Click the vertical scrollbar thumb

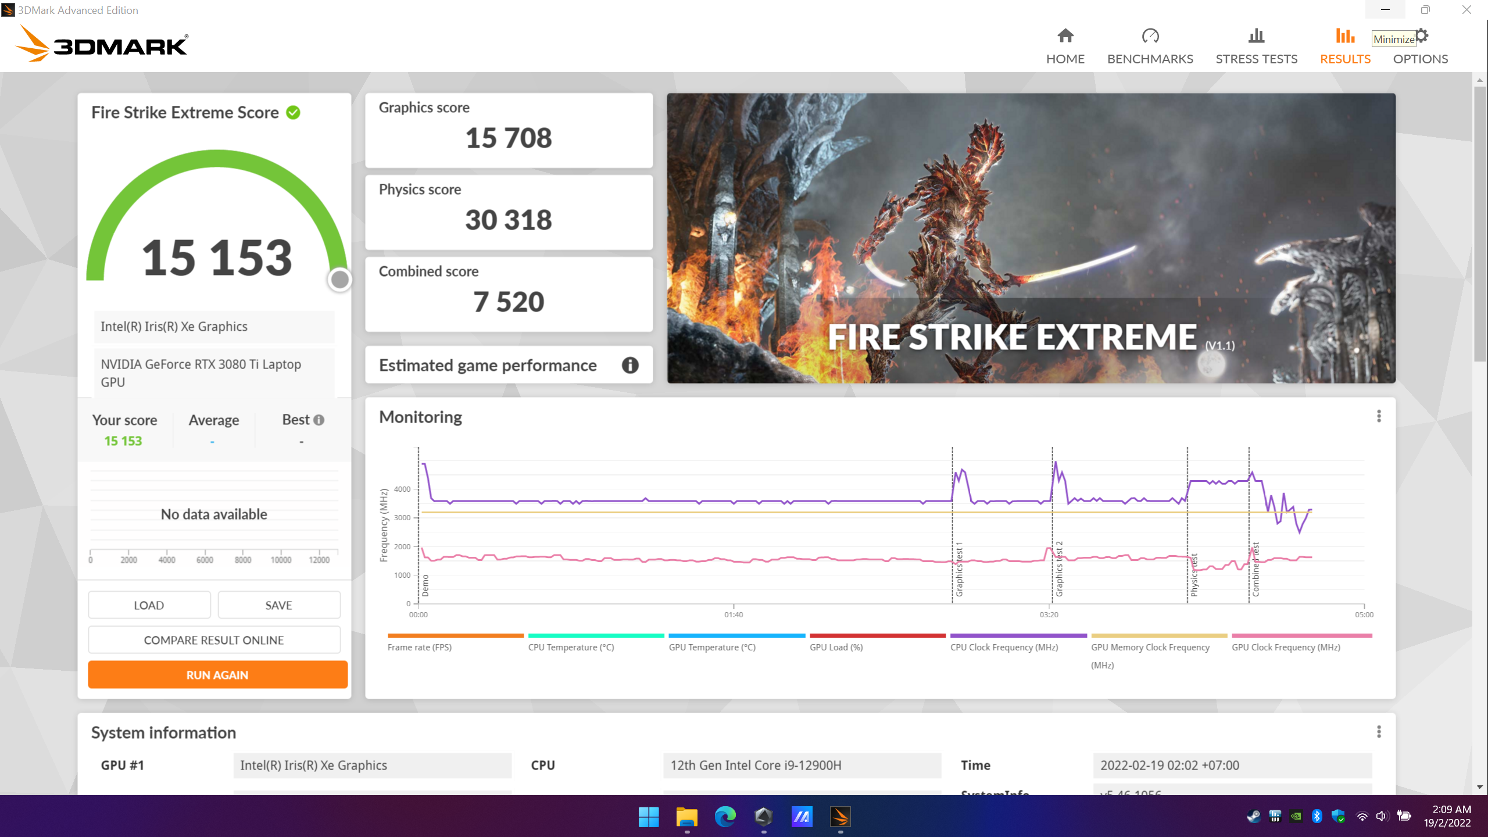[1480, 224]
